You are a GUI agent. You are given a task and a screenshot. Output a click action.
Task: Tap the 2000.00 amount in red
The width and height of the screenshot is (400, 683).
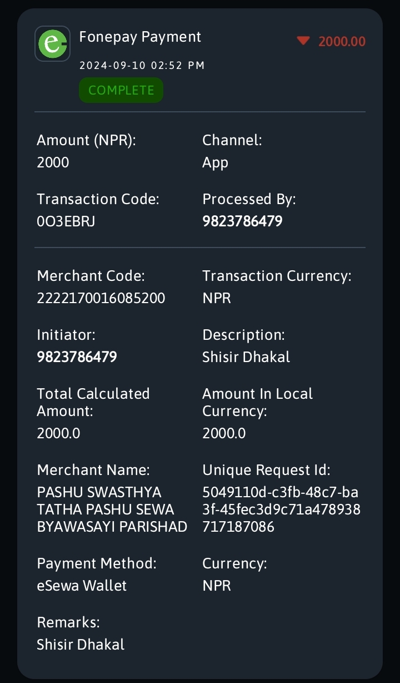(x=342, y=41)
